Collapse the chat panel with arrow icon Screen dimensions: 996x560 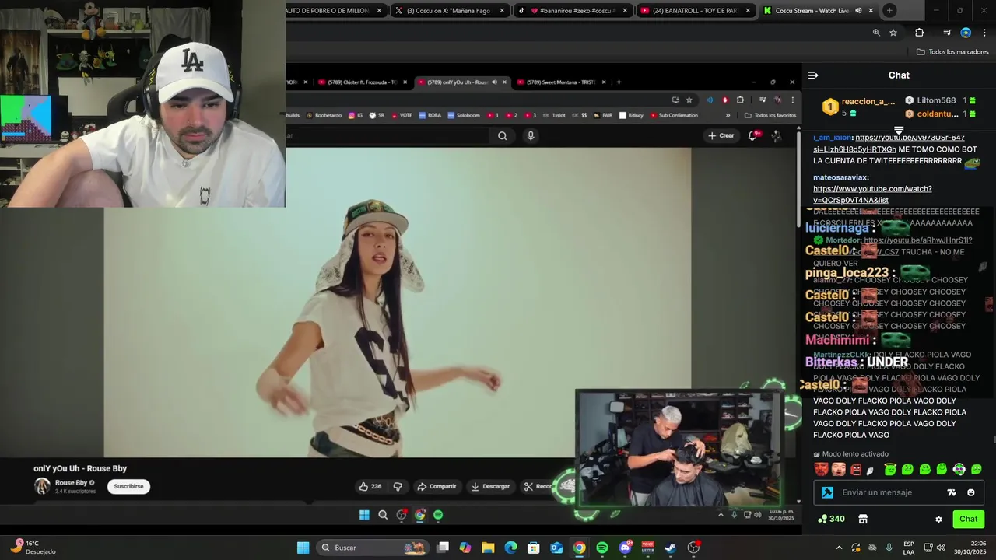coord(813,75)
